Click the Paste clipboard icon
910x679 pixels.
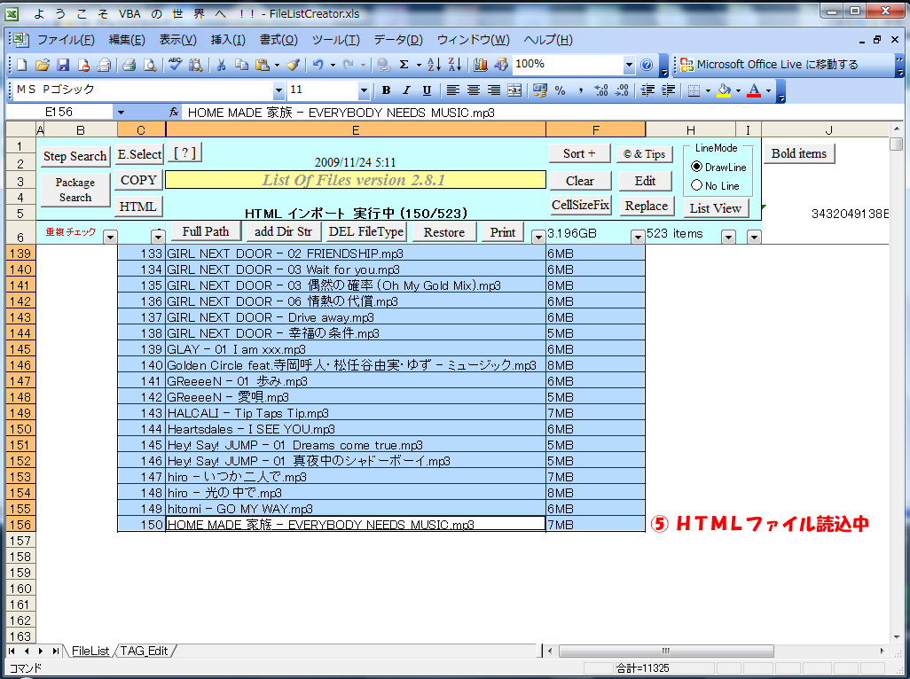(x=263, y=65)
